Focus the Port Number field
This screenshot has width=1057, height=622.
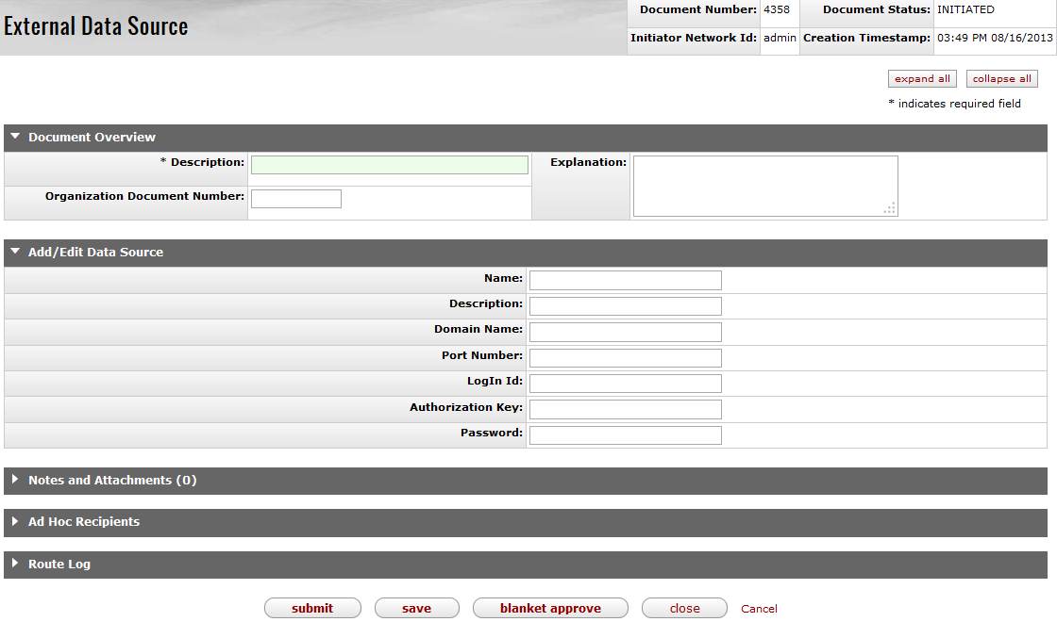coord(625,357)
